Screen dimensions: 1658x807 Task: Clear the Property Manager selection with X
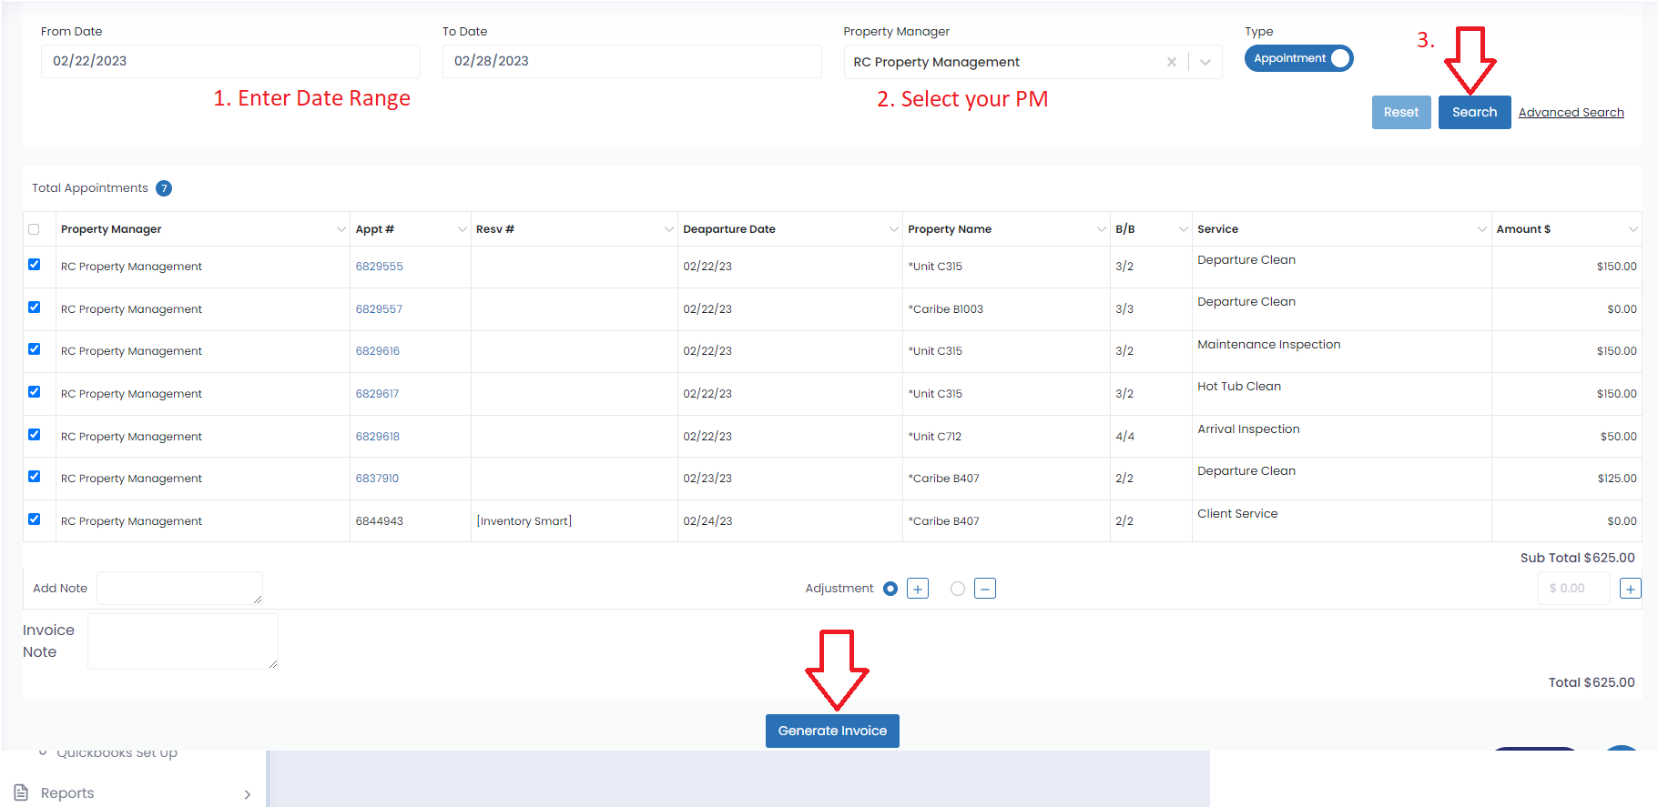[1171, 62]
